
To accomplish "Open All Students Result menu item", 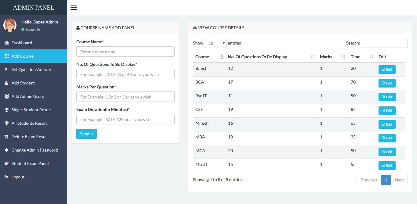I will (29, 123).
